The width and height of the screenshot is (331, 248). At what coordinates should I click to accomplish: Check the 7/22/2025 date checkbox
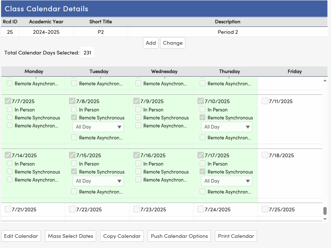click(72, 209)
